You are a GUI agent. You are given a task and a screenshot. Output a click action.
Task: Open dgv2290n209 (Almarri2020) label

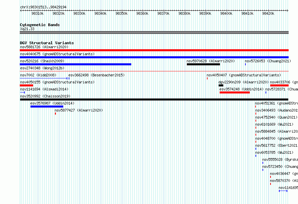point(243,82)
